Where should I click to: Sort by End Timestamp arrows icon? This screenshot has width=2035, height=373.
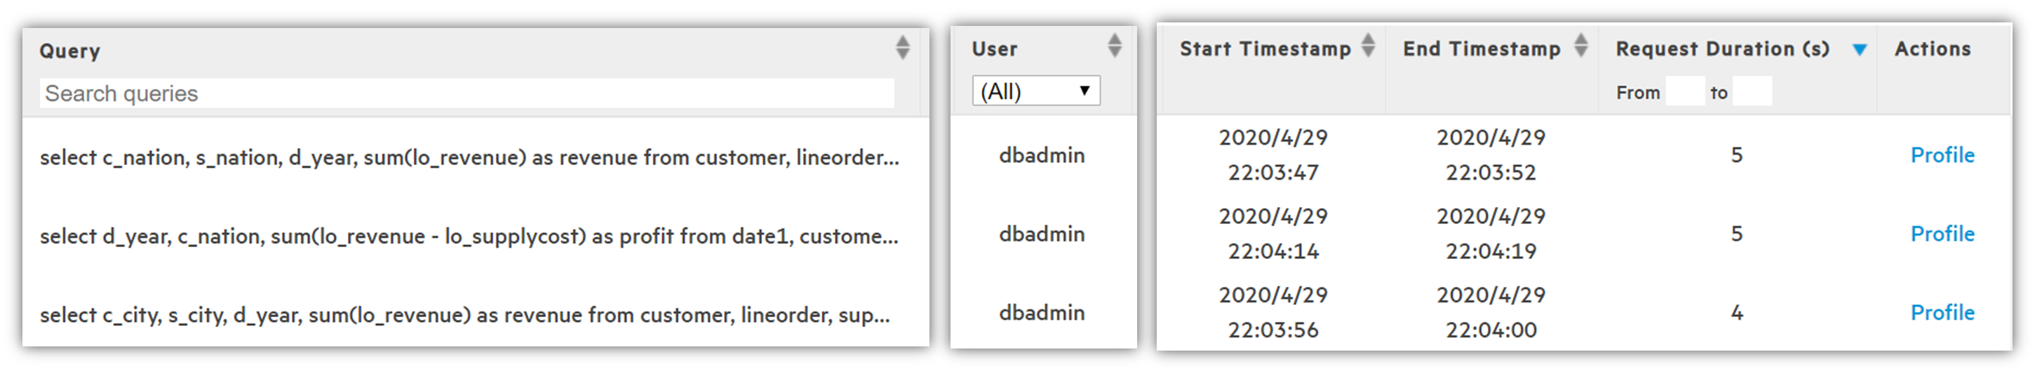1580,45
